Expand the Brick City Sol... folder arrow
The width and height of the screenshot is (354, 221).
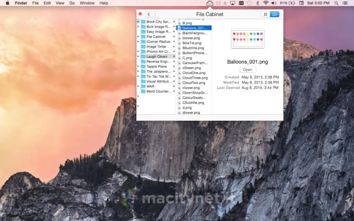pos(174,22)
